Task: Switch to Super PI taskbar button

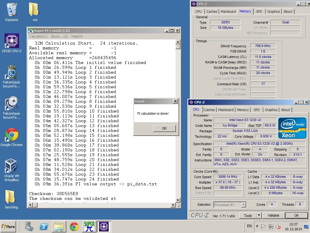Action: click(x=89, y=226)
